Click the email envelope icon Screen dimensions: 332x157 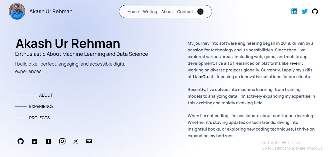pos(89,141)
